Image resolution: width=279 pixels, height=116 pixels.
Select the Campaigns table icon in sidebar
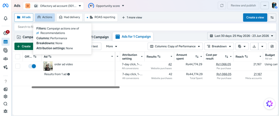pyautogui.click(x=5, y=42)
